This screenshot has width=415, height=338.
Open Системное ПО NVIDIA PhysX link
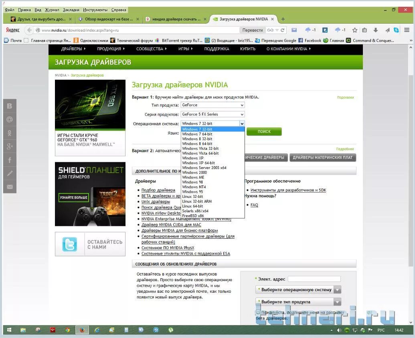pyautogui.click(x=168, y=247)
